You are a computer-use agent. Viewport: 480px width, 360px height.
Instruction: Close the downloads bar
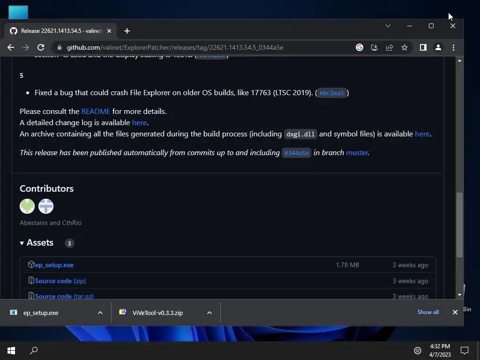pyautogui.click(x=455, y=312)
